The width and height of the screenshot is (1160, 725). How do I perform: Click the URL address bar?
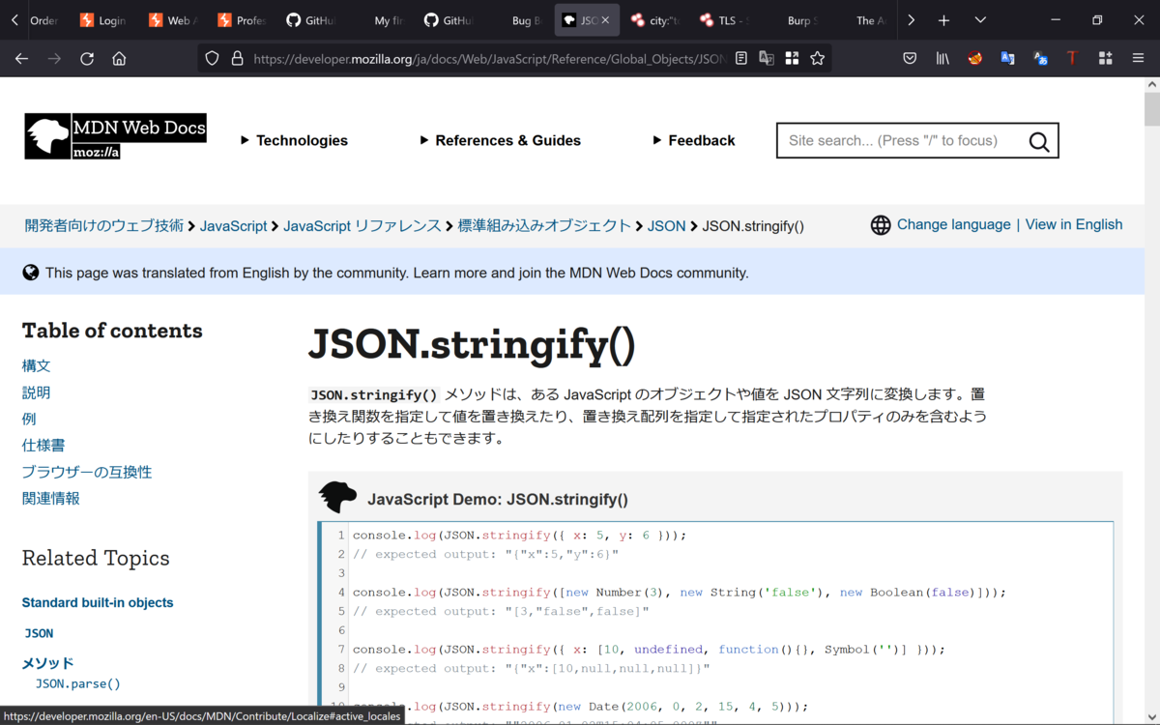pos(488,58)
